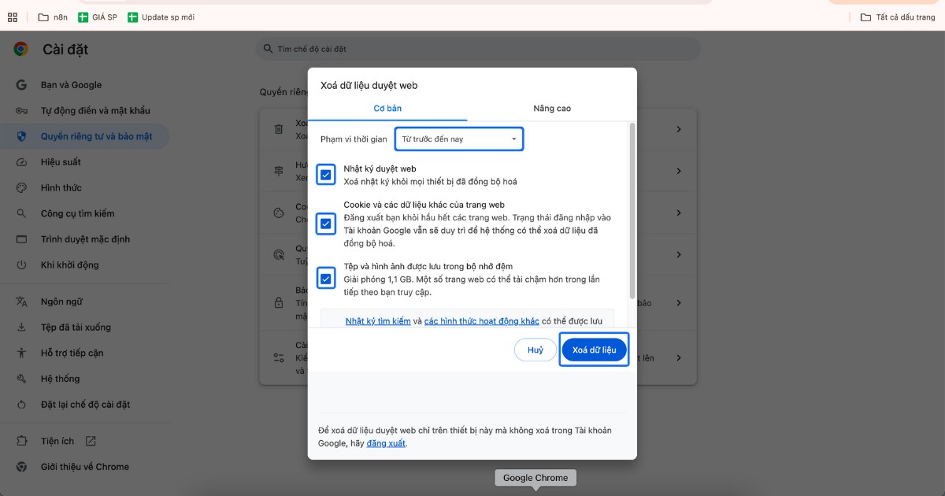Open Bạn và Google via its Google icon
This screenshot has width=945, height=496.
[x=22, y=85]
